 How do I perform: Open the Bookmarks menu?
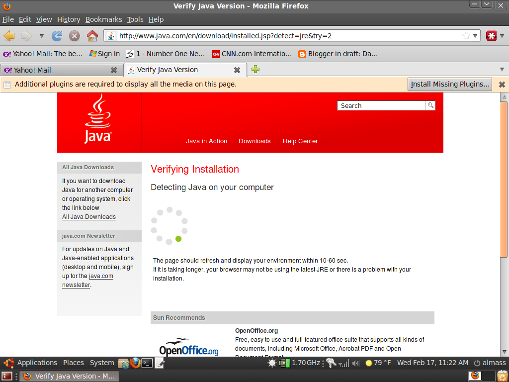[104, 19]
